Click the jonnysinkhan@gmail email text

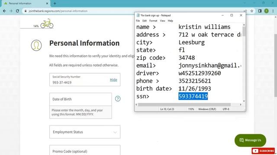[210, 65]
